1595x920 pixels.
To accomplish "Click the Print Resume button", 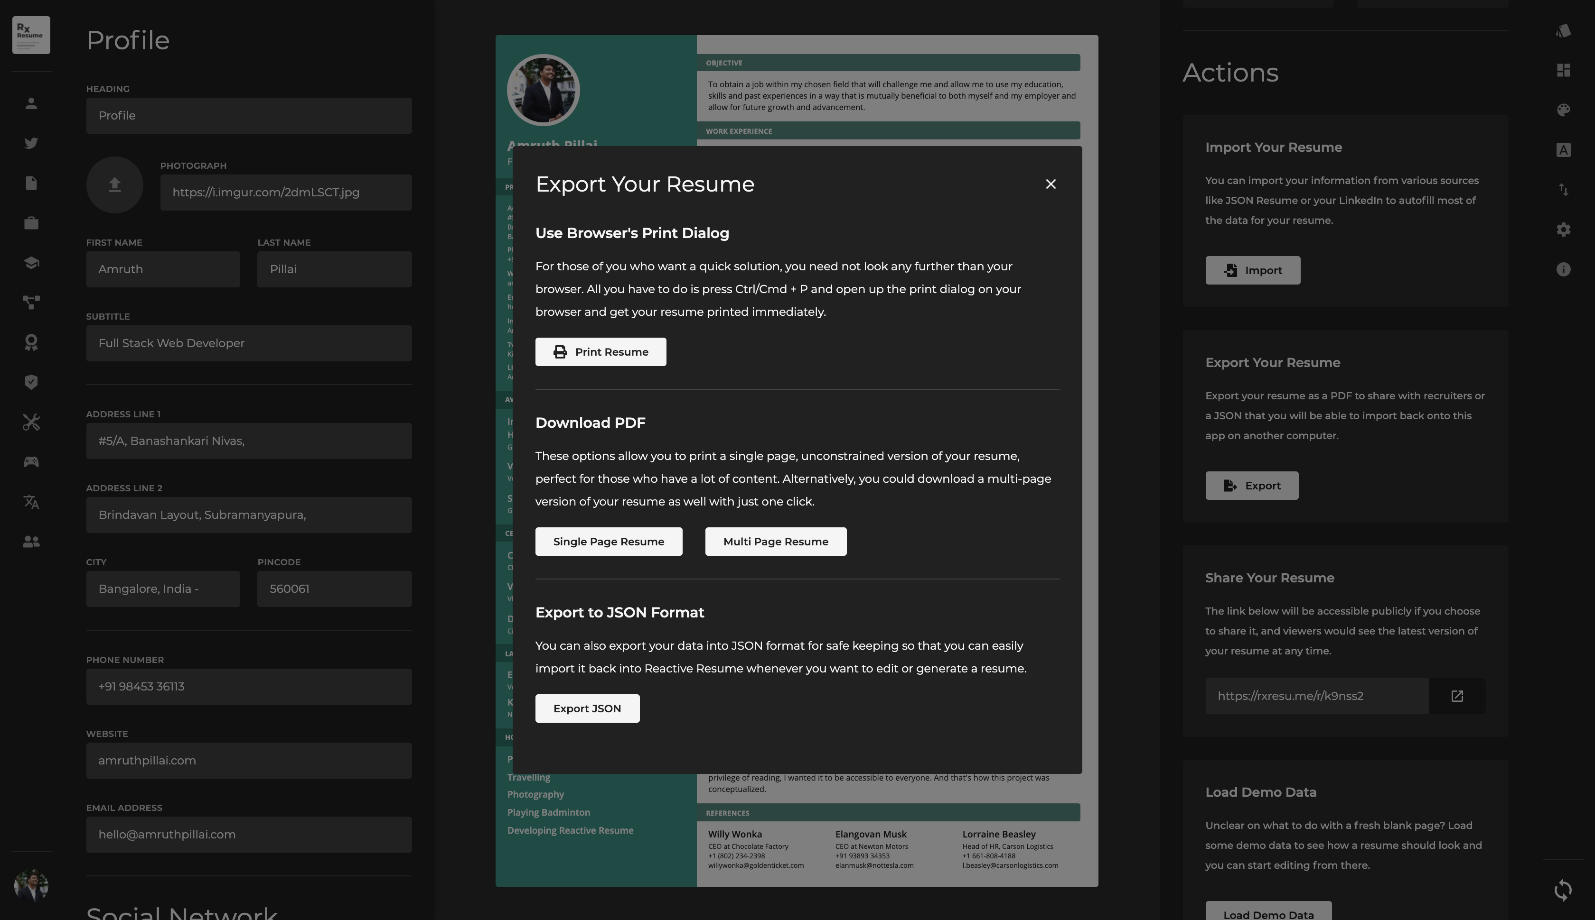I will [x=600, y=352].
